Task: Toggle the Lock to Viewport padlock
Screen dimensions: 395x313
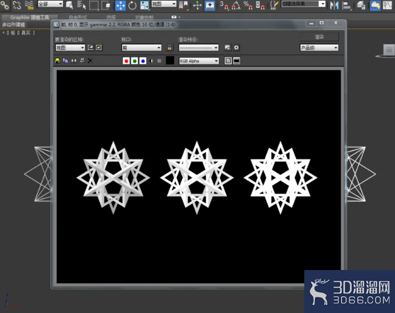Action: 169,48
